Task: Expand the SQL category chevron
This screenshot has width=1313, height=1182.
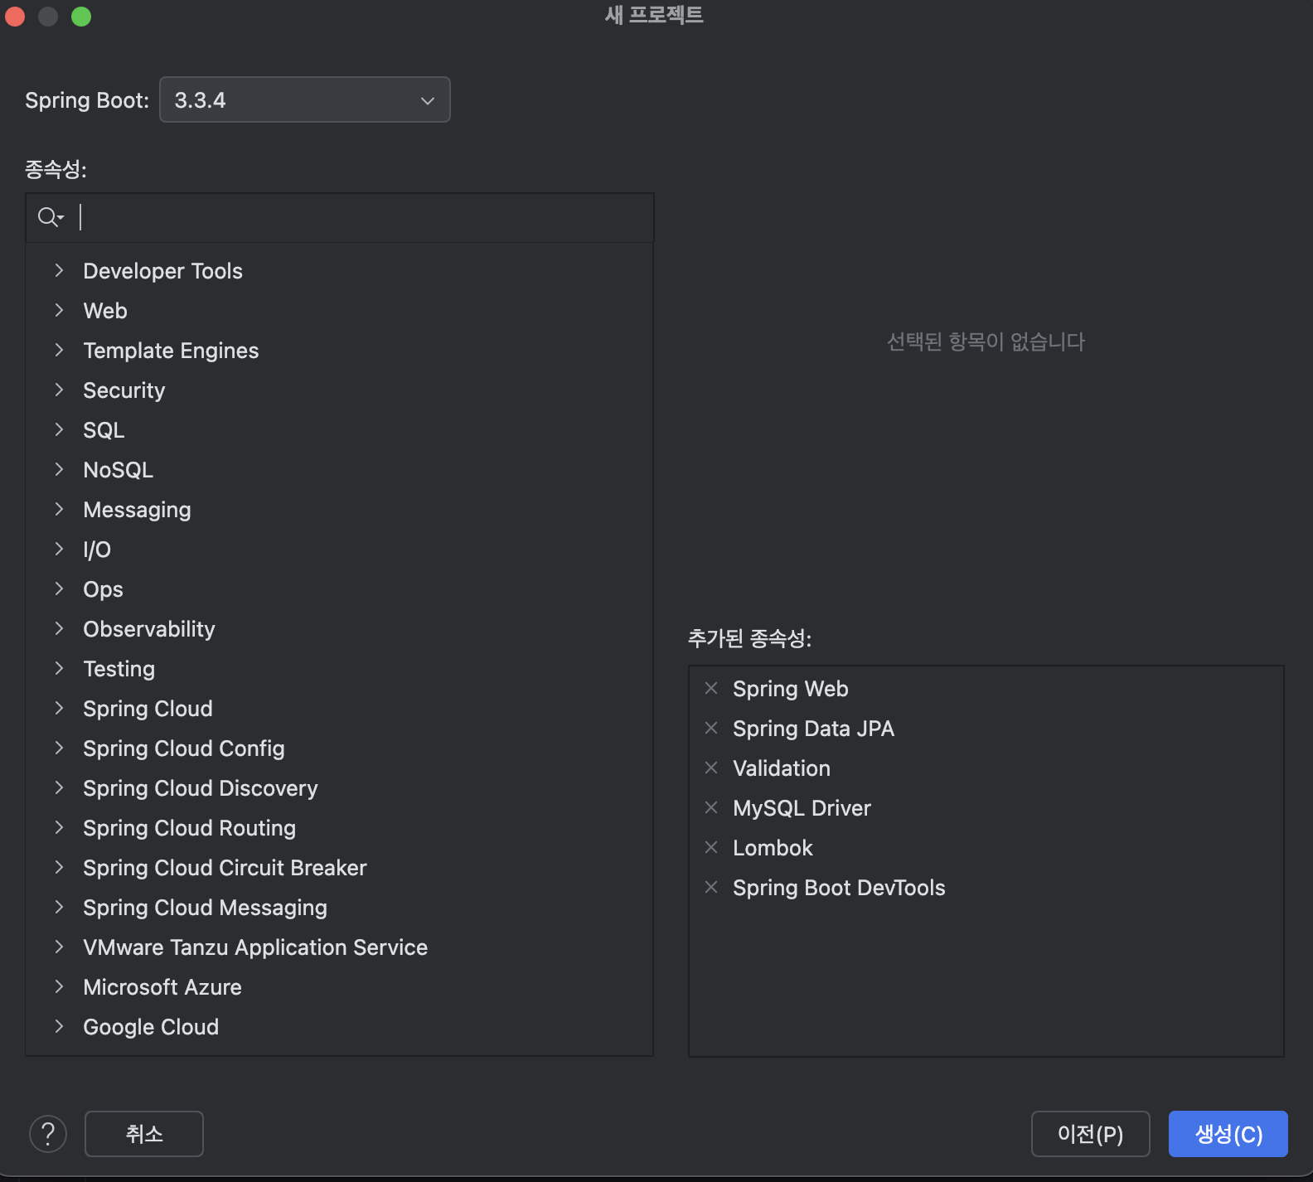Action: 59,429
